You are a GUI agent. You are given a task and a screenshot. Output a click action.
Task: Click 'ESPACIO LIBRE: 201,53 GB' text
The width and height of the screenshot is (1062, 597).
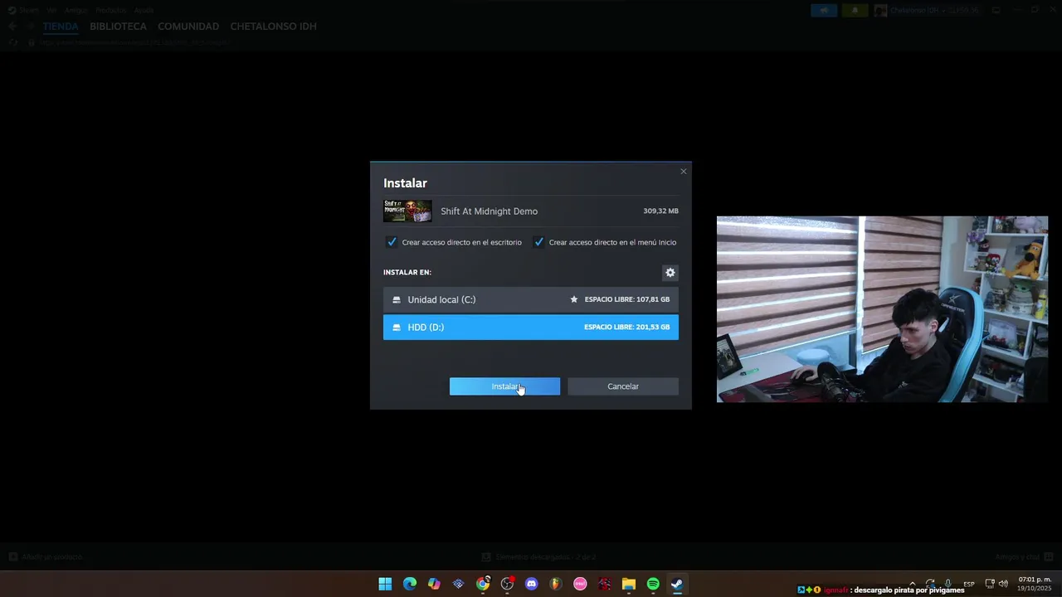[x=626, y=327]
